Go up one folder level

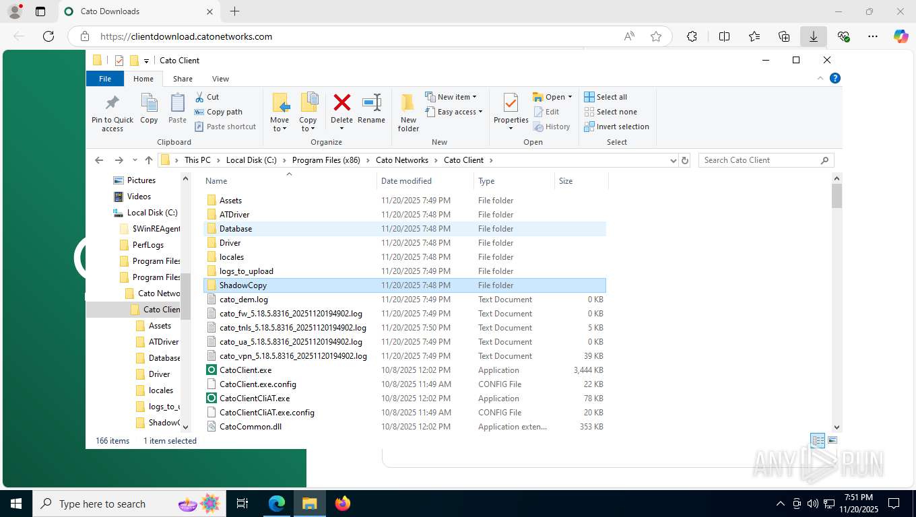click(149, 160)
